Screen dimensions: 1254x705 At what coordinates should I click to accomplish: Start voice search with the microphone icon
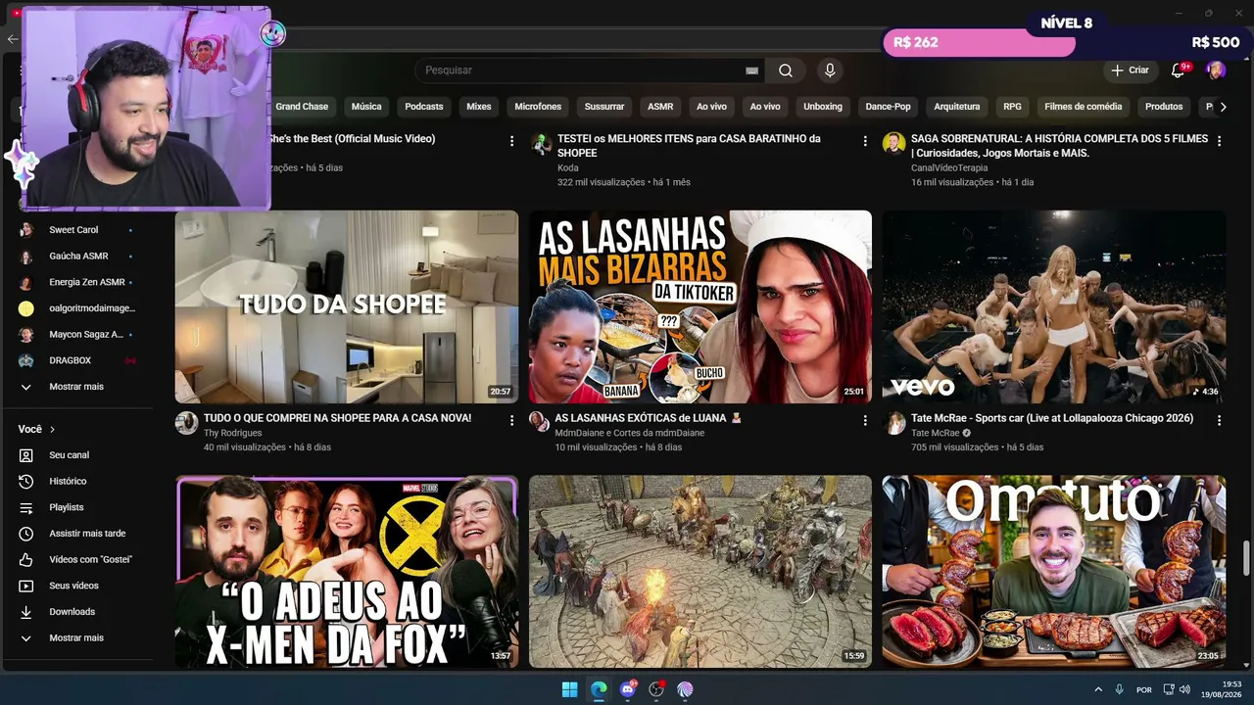(830, 70)
